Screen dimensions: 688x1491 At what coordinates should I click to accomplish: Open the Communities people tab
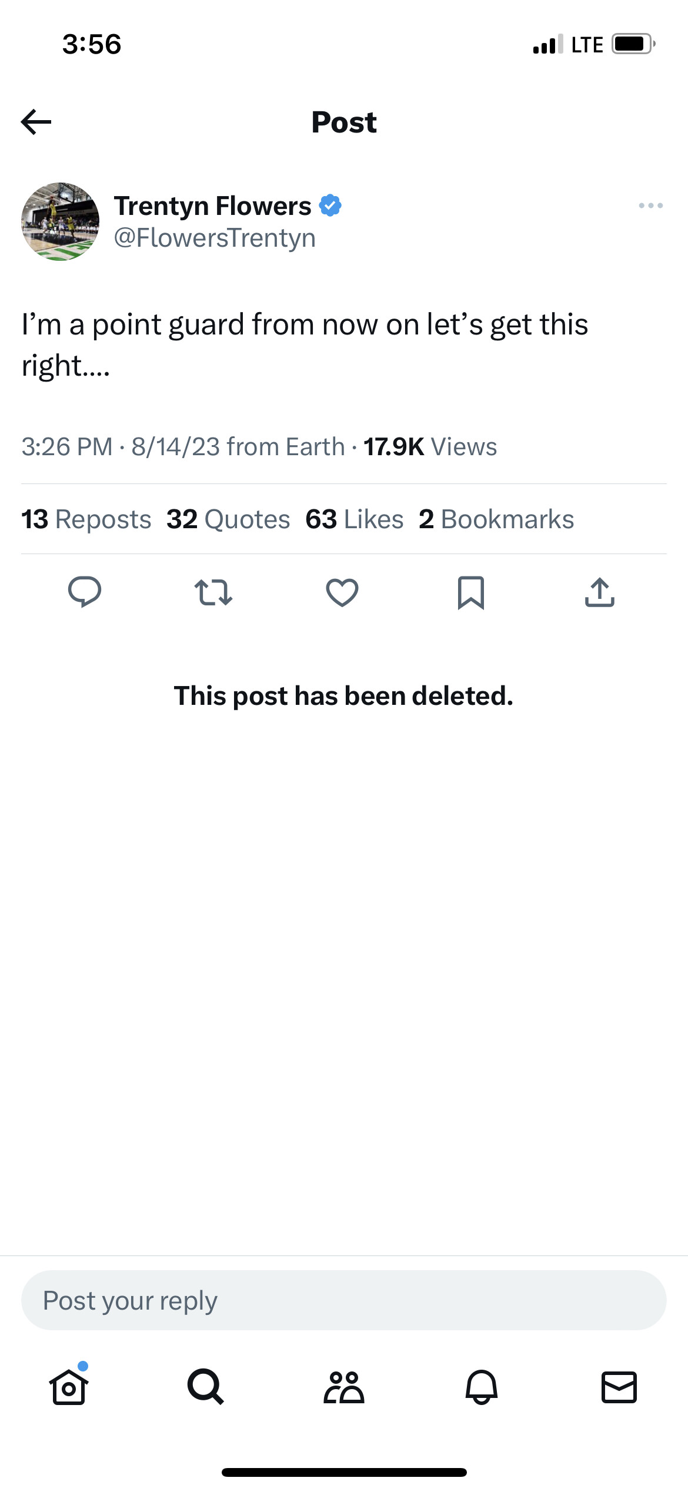coord(344,1387)
